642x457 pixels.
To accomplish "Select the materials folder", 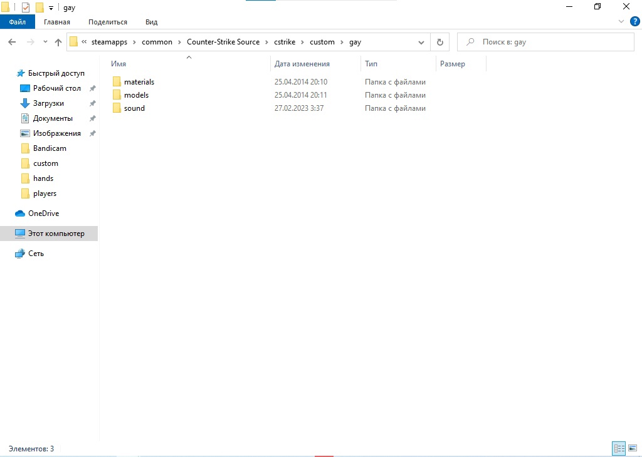I will 139,82.
